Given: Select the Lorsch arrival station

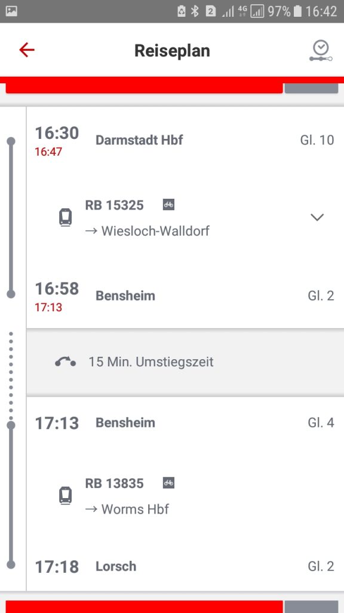Looking at the screenshot, I should coord(116,566).
